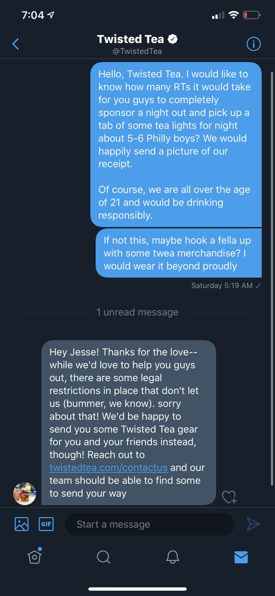Open the Search tab with the magnifier icon
This screenshot has height=596, width=275.
[x=103, y=557]
